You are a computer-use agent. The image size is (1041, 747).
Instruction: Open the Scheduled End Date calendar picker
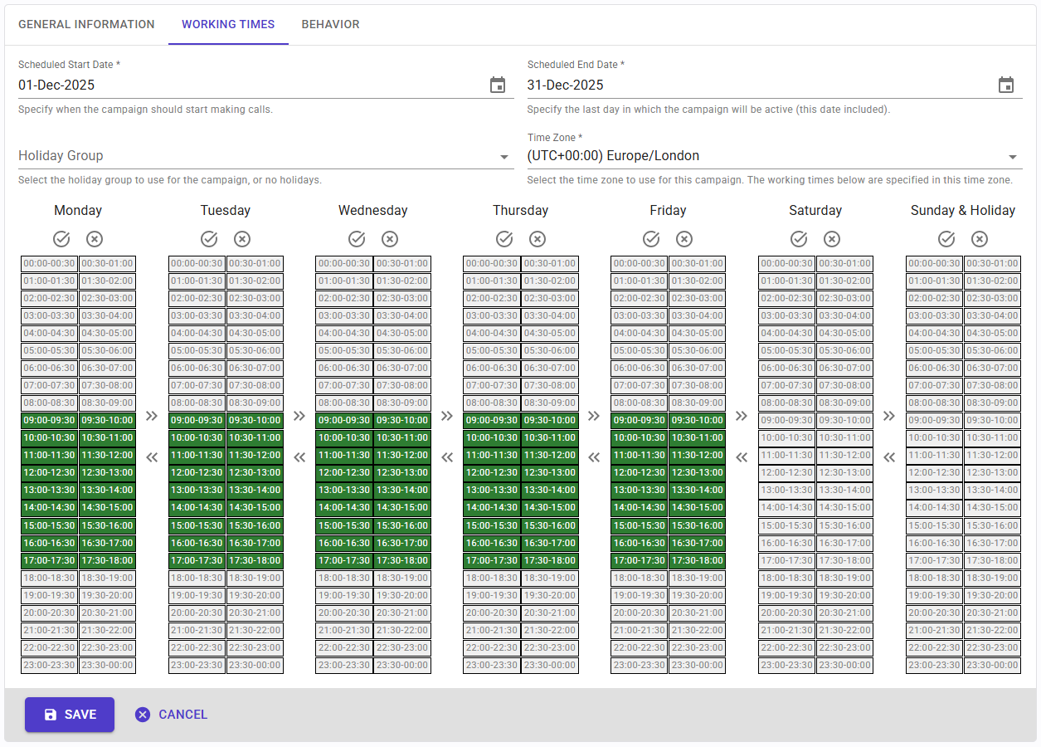(1005, 85)
